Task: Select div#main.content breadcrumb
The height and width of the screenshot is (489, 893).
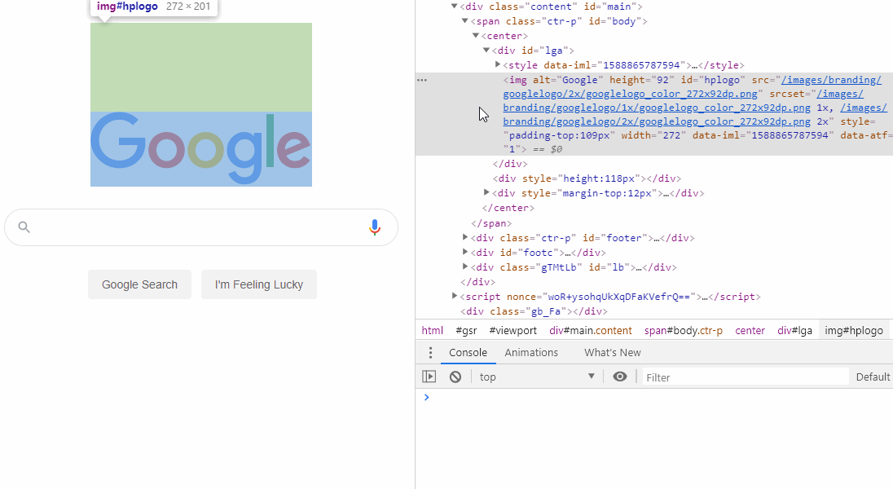Action: click(x=591, y=331)
